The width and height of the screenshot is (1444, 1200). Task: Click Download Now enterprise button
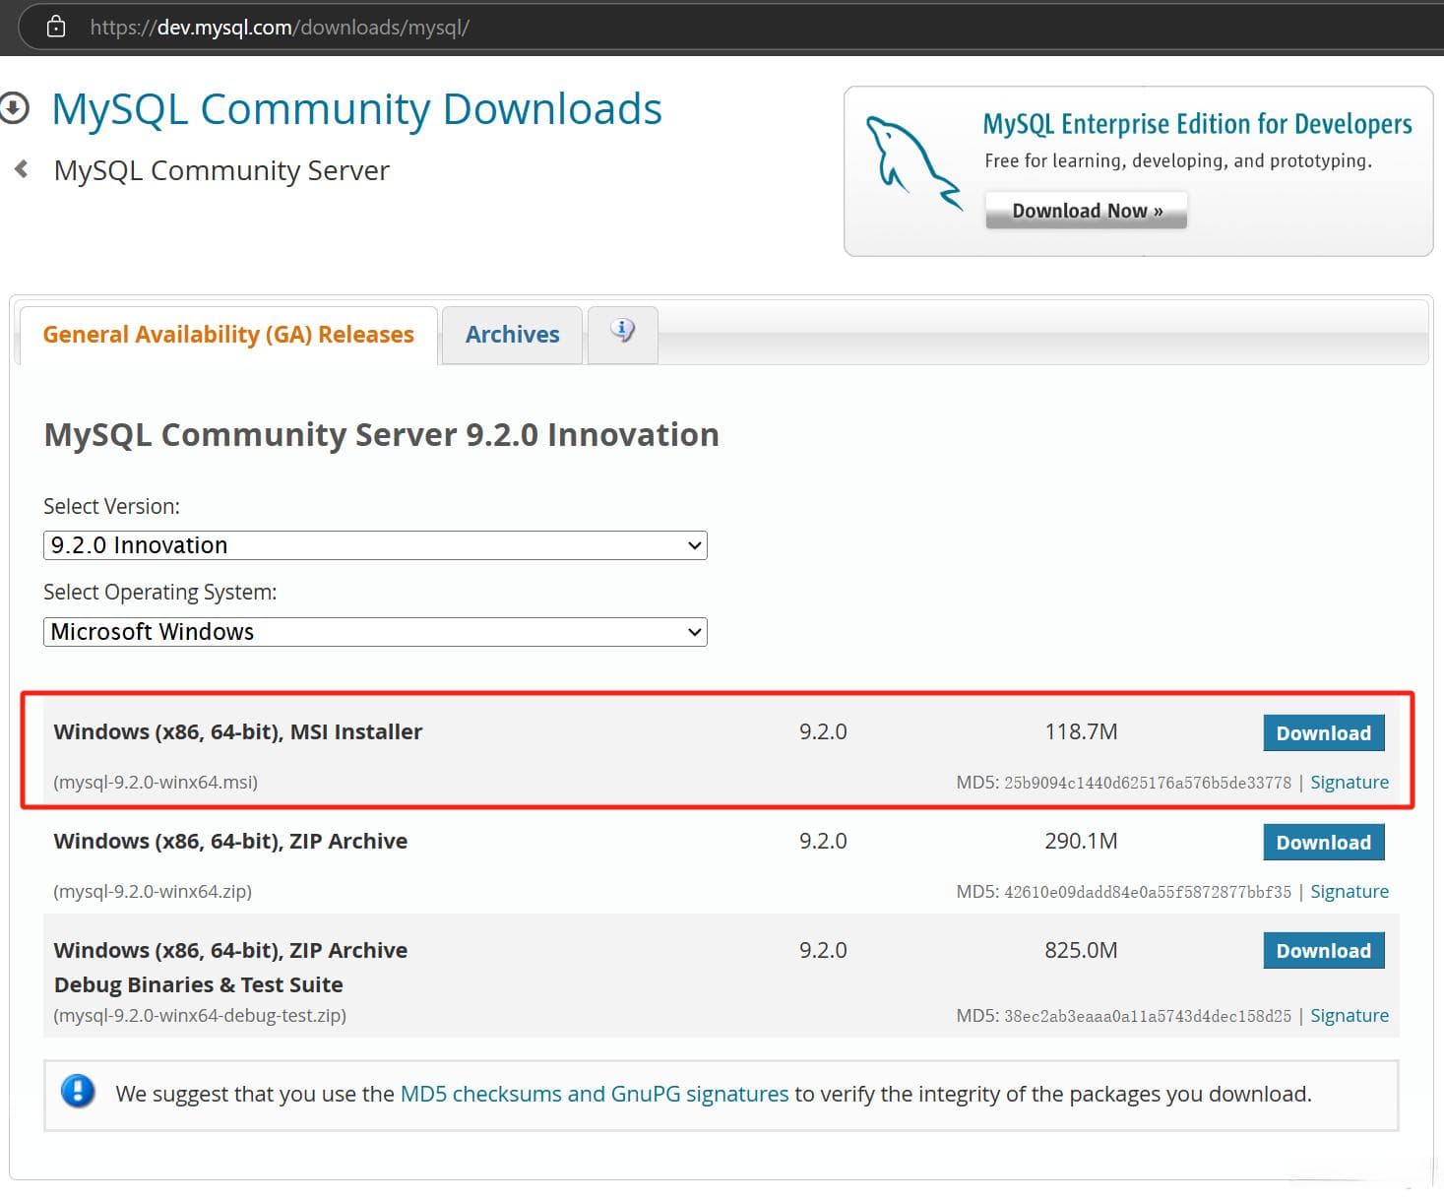[1087, 211]
